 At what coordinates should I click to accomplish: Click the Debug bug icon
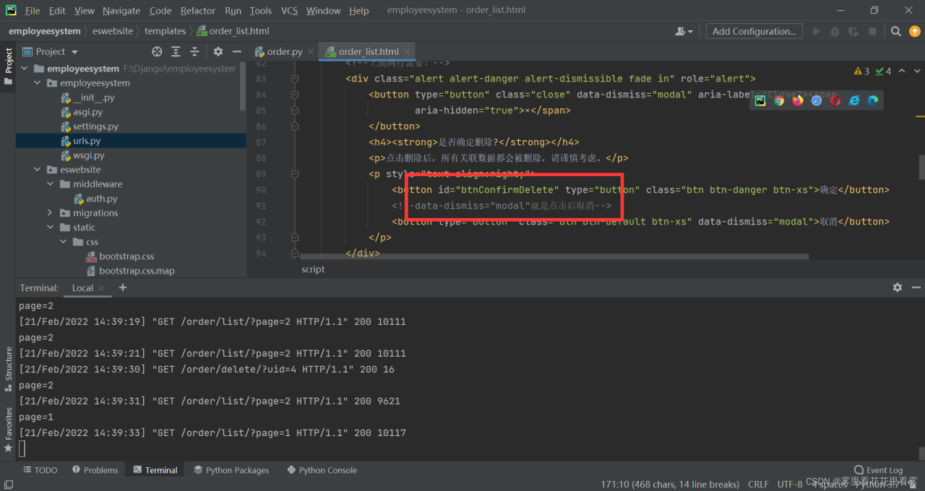[835, 31]
